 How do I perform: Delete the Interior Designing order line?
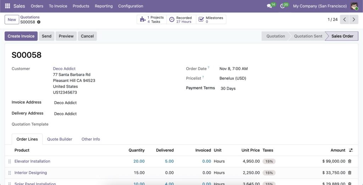point(350,173)
